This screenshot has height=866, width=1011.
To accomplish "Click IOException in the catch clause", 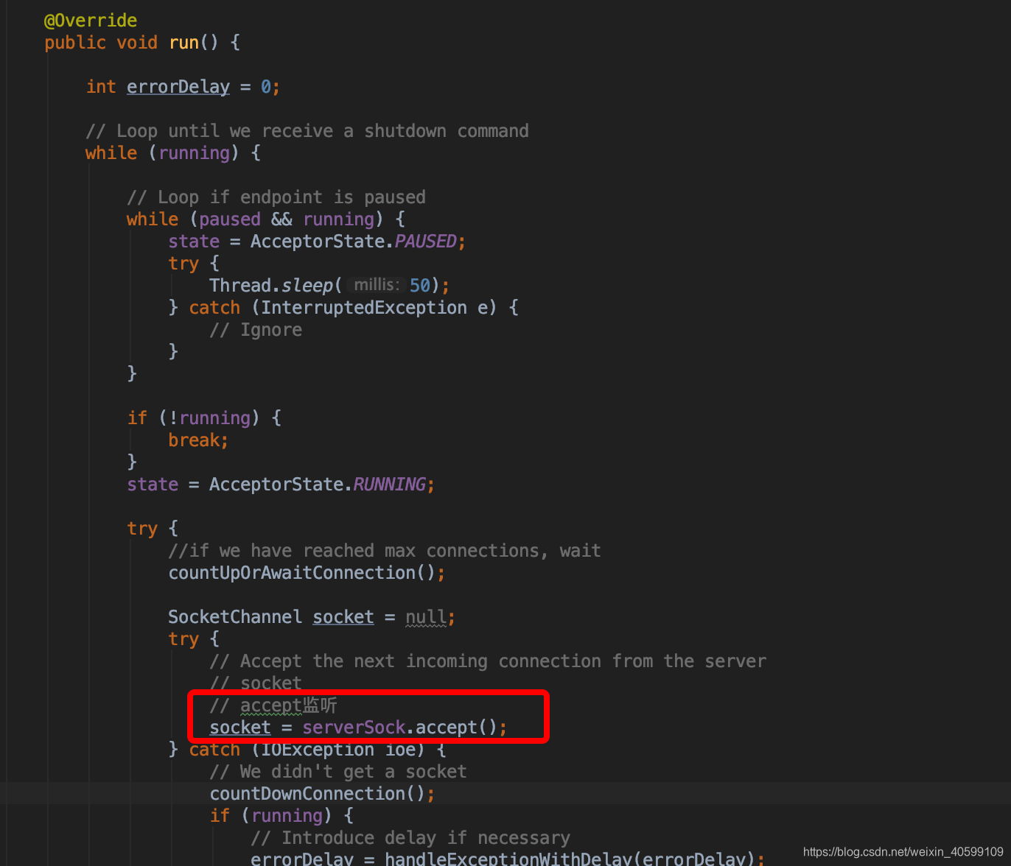I will (x=318, y=750).
